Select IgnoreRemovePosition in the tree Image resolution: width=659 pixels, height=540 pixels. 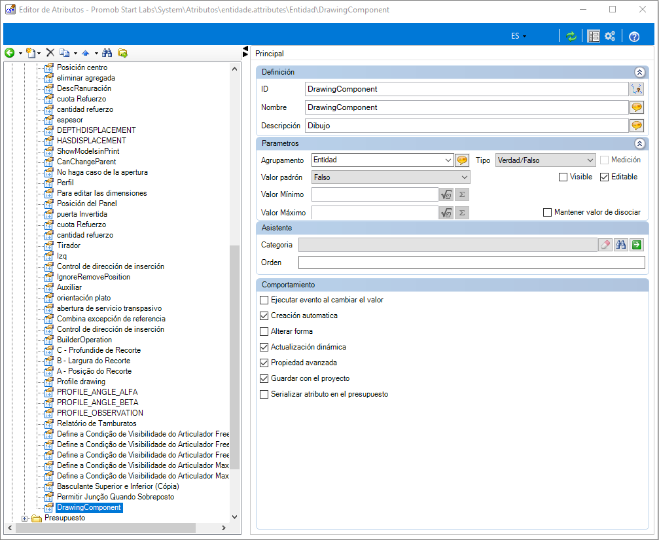(x=94, y=277)
